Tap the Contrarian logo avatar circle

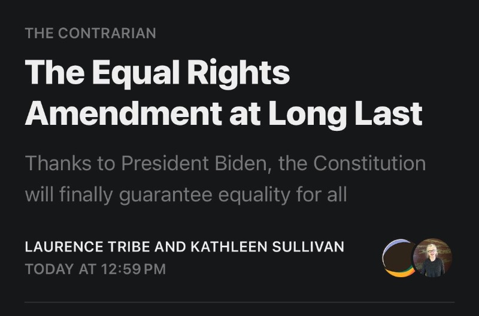click(398, 258)
